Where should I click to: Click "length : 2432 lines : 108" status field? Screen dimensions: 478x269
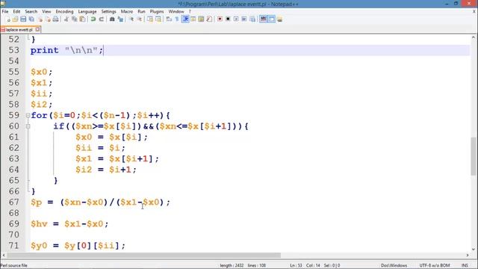[243, 265]
